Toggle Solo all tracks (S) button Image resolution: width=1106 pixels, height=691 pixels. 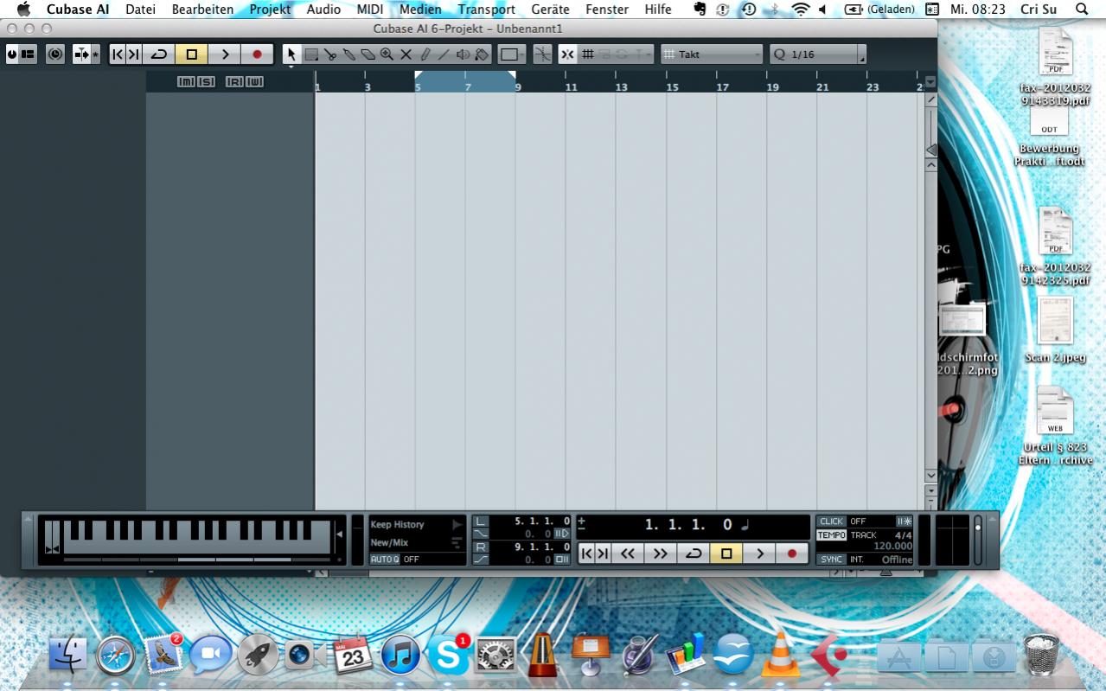pyautogui.click(x=206, y=81)
